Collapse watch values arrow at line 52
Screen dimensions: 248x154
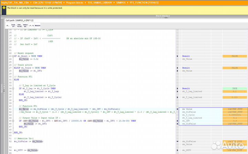tap(177, 141)
